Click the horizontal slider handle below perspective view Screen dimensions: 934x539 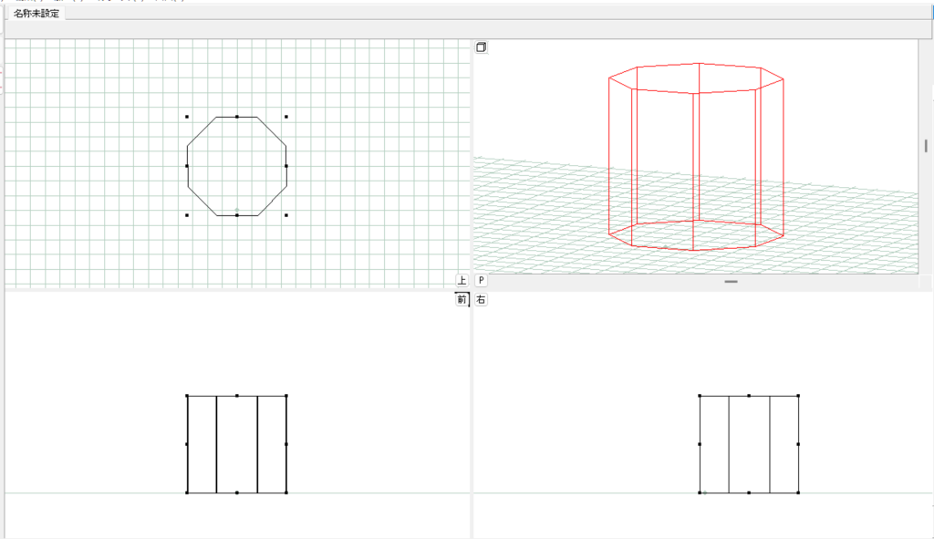click(731, 282)
